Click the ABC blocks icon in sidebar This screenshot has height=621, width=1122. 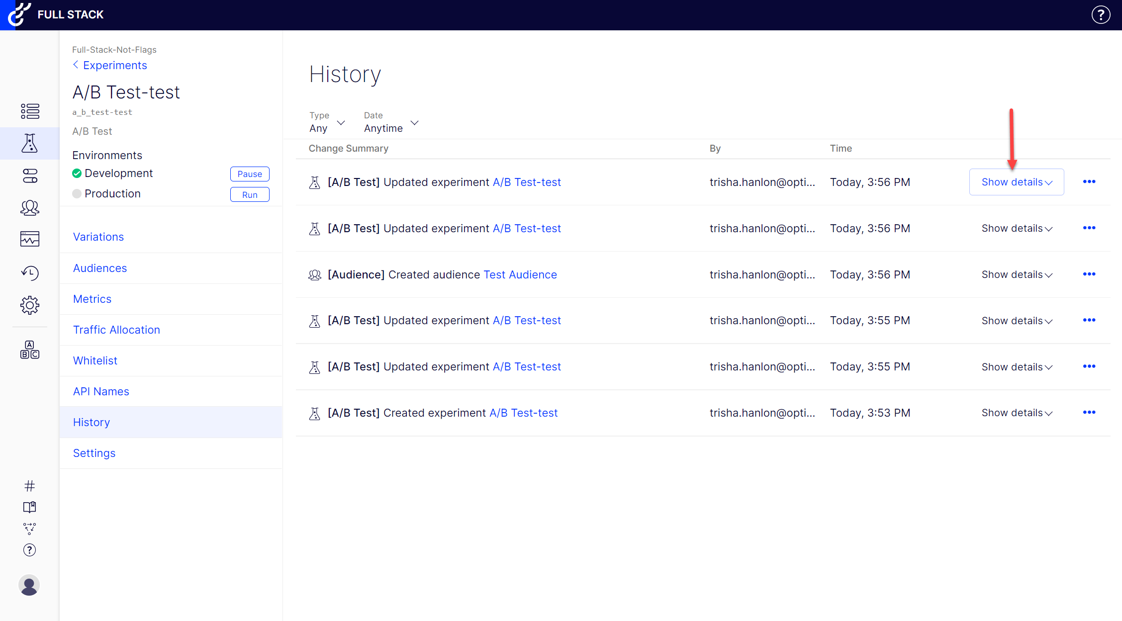click(x=29, y=350)
